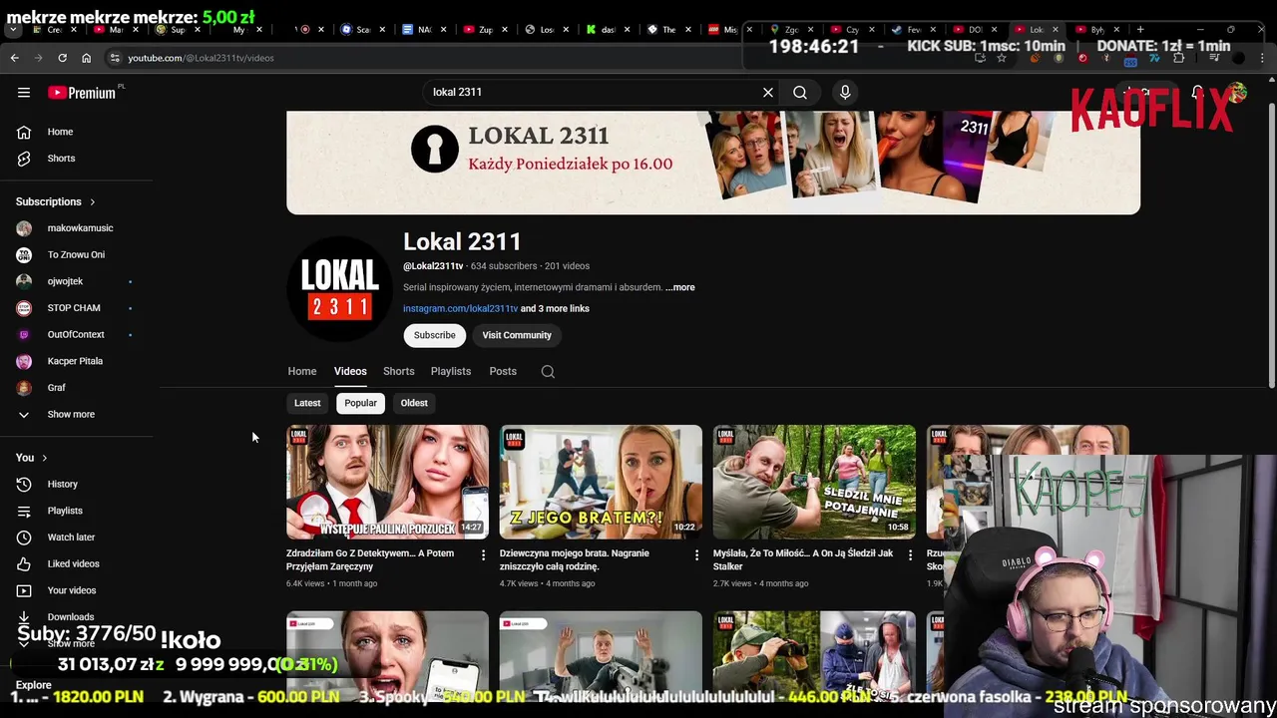Subscribe to Lokal 2311
This screenshot has height=718, width=1277.
tap(434, 335)
